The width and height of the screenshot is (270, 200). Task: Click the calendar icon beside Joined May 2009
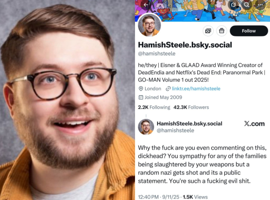point(141,97)
